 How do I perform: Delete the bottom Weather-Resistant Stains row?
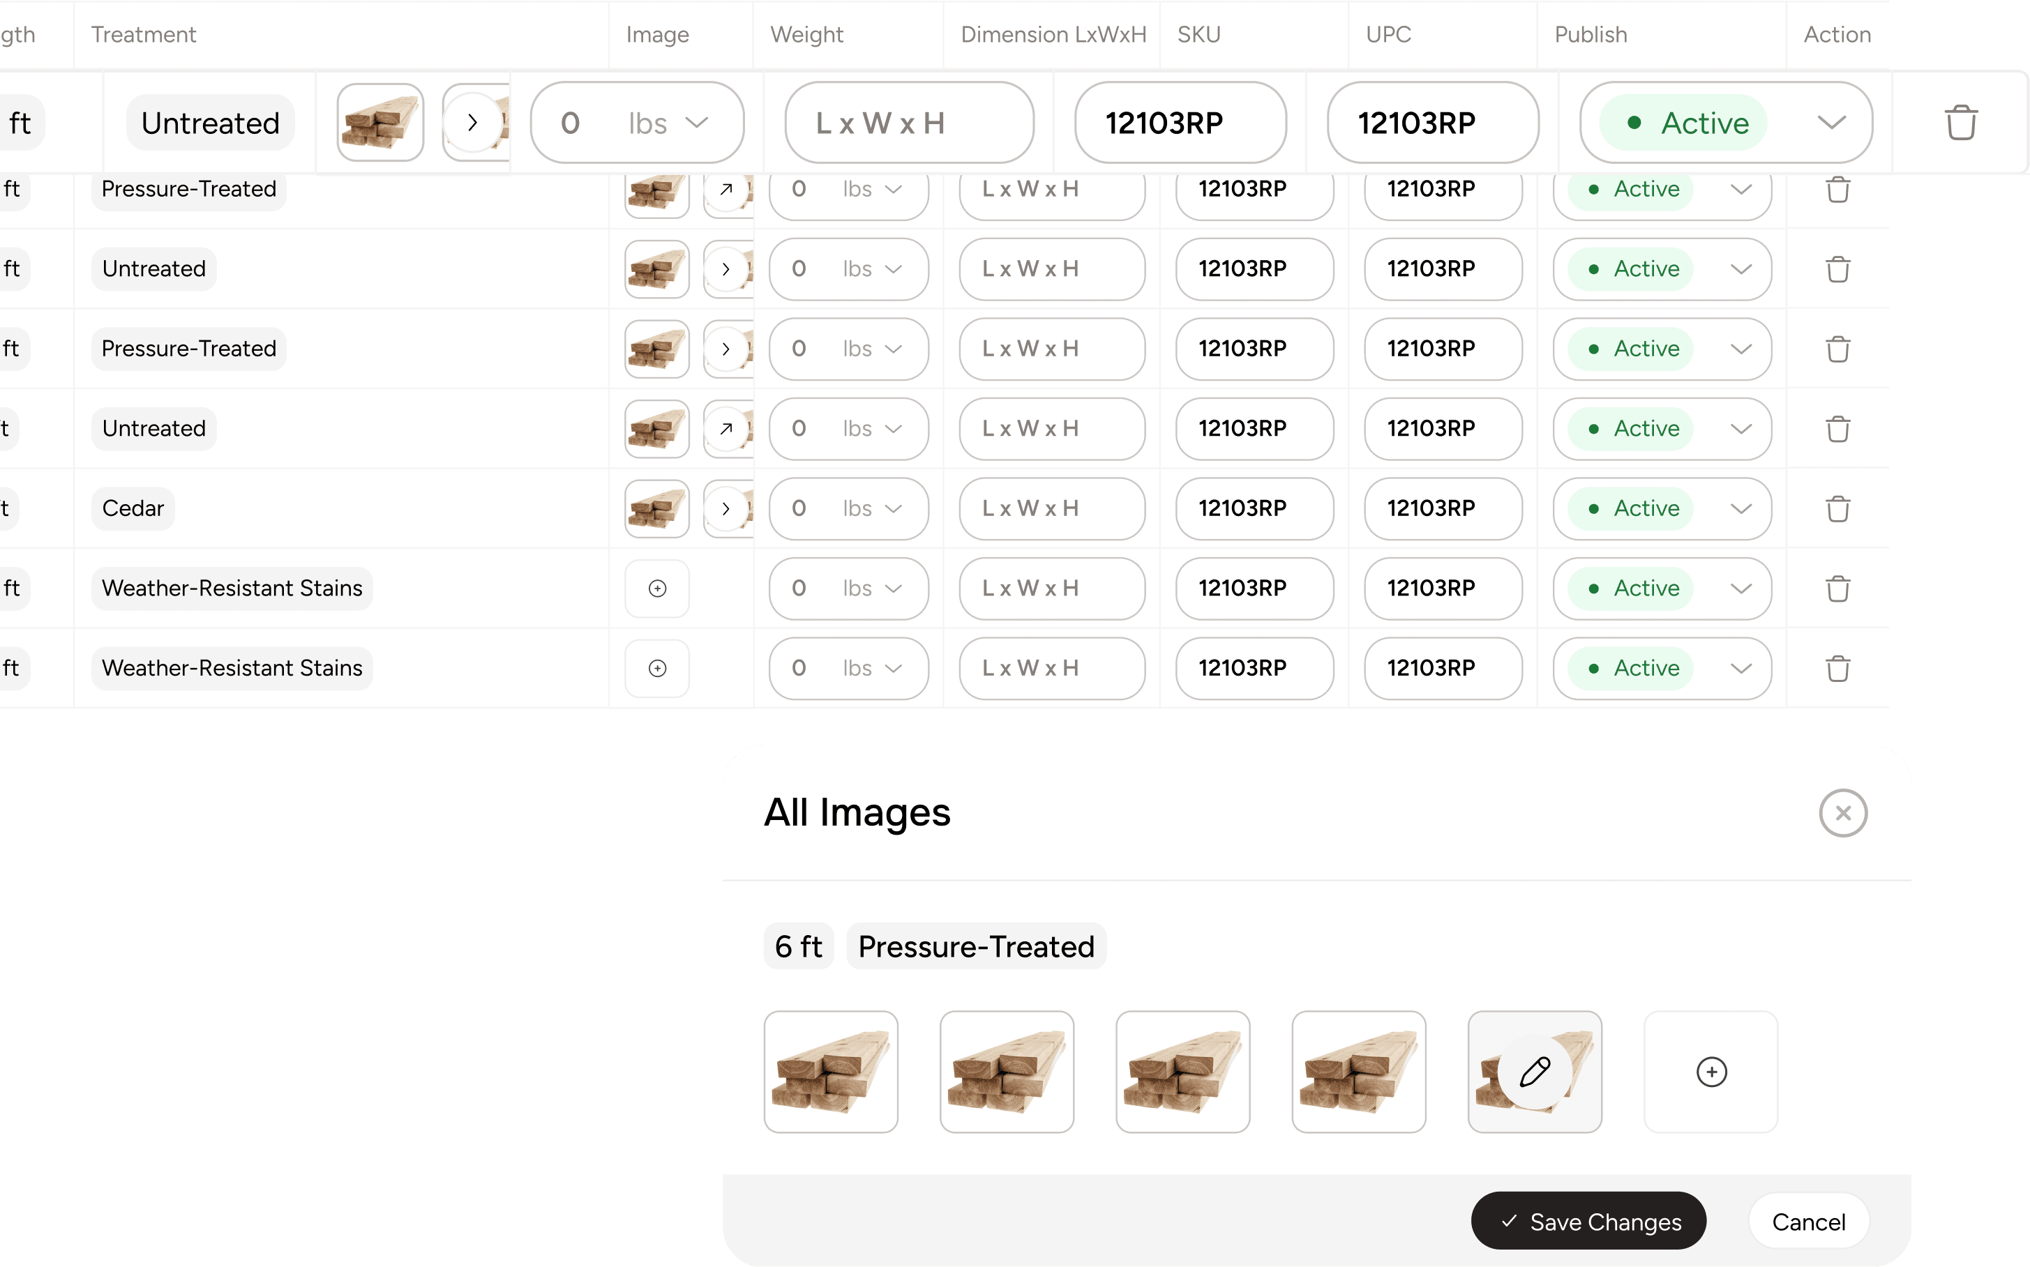[x=1839, y=668]
